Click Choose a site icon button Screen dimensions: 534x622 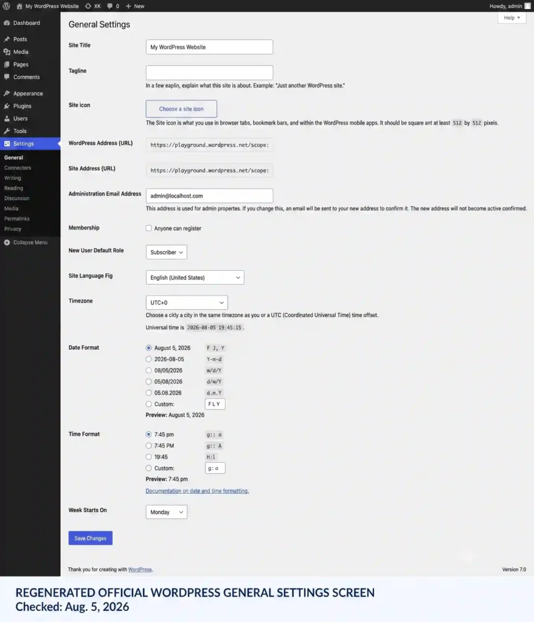coord(181,109)
